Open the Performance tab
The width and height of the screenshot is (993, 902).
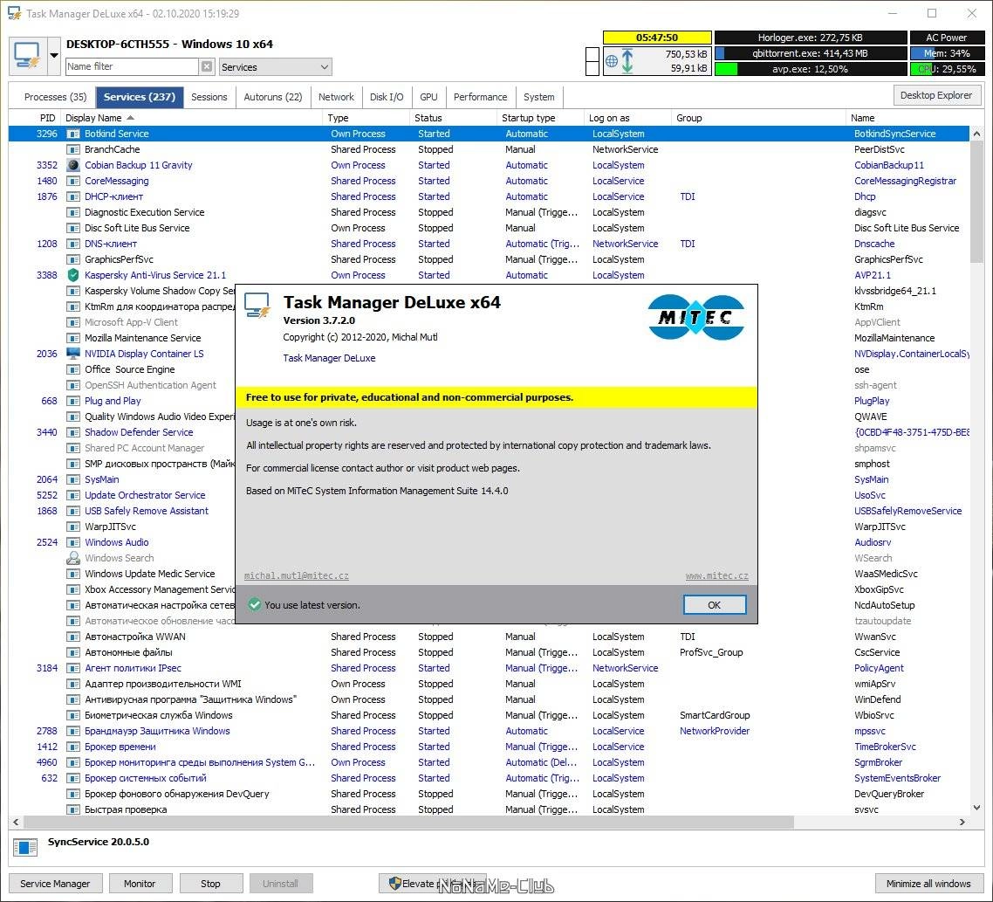coord(480,97)
